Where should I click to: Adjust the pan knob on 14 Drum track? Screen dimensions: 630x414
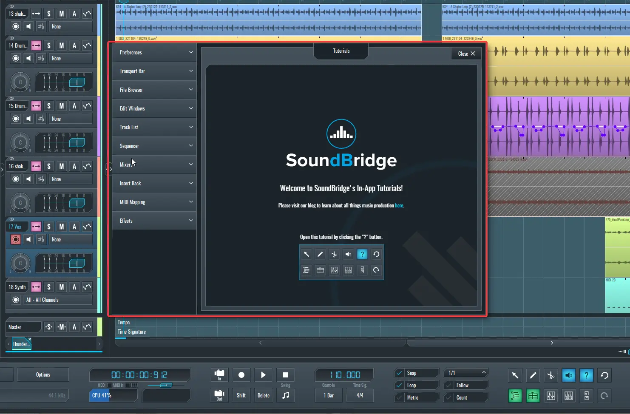click(x=20, y=82)
